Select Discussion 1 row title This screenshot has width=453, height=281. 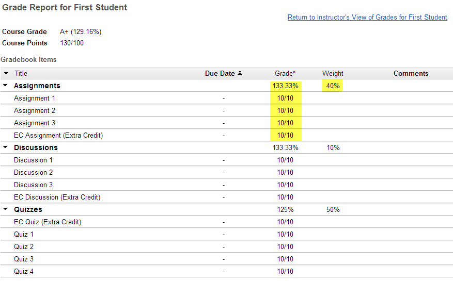click(x=33, y=160)
